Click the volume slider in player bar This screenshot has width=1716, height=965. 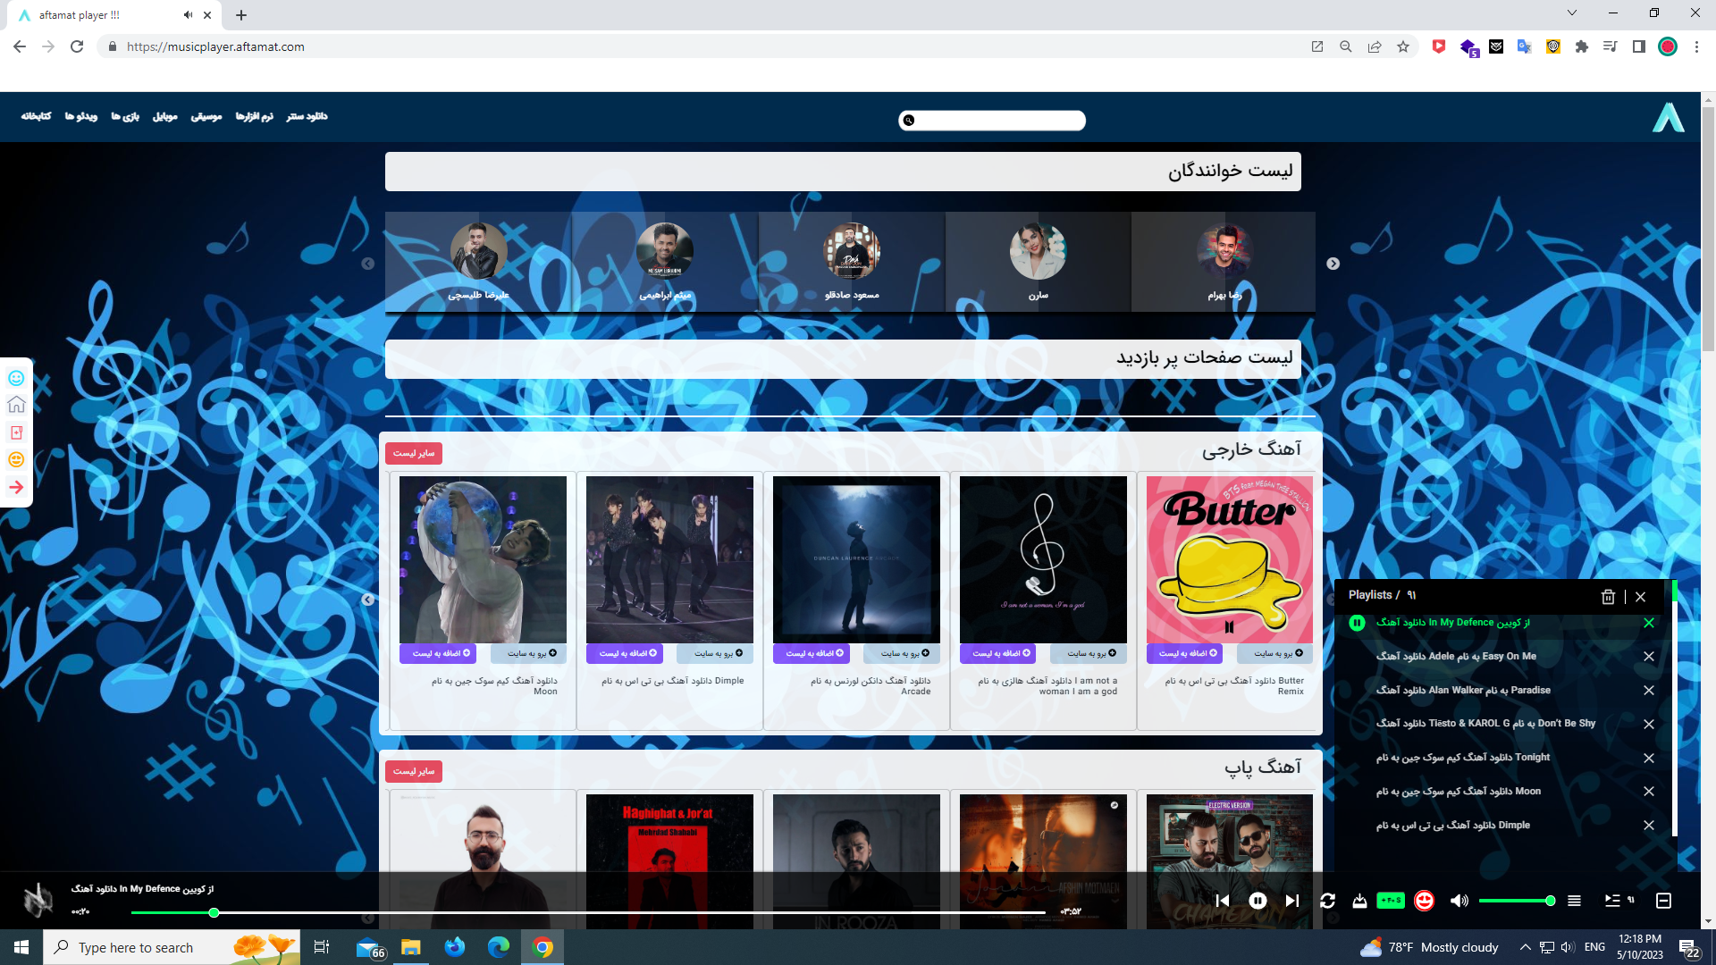[1516, 901]
